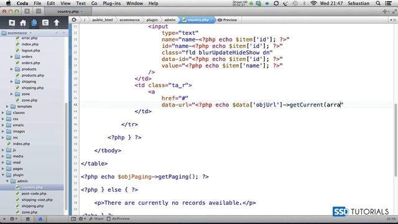Select logout.php in file list
Screen dimensions: 398x224
tap(30, 50)
